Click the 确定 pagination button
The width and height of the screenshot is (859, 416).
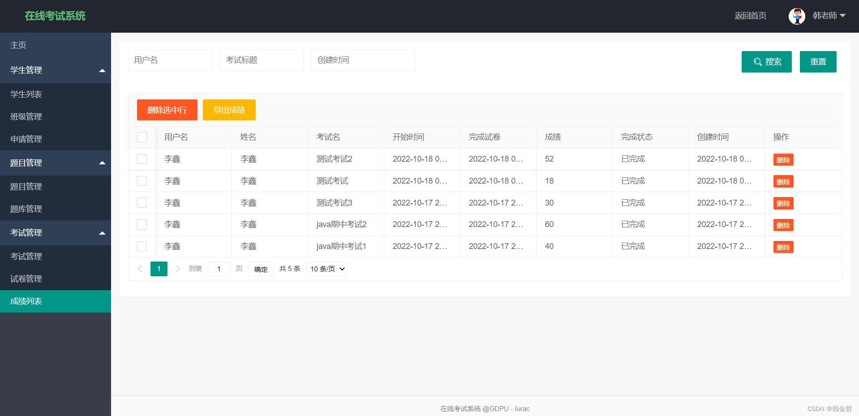[261, 269]
